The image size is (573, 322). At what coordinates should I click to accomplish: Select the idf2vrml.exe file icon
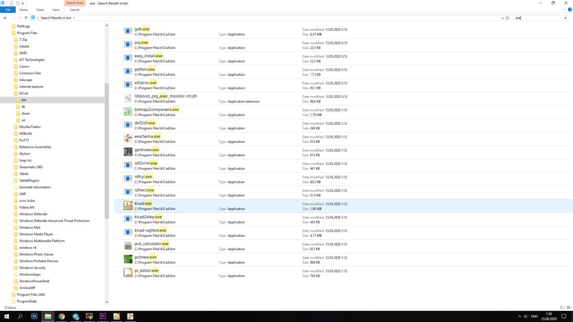point(128,165)
